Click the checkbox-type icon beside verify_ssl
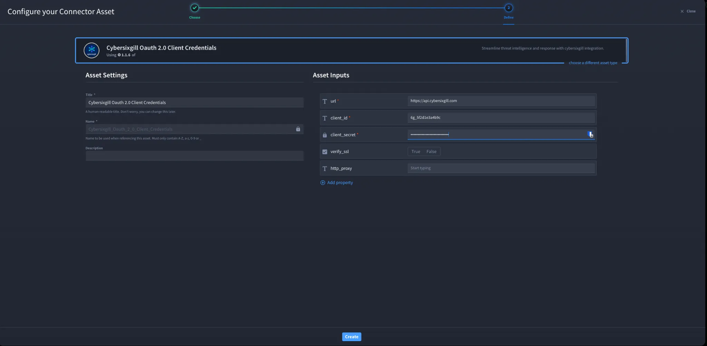Image resolution: width=707 pixels, height=346 pixels. click(x=325, y=152)
